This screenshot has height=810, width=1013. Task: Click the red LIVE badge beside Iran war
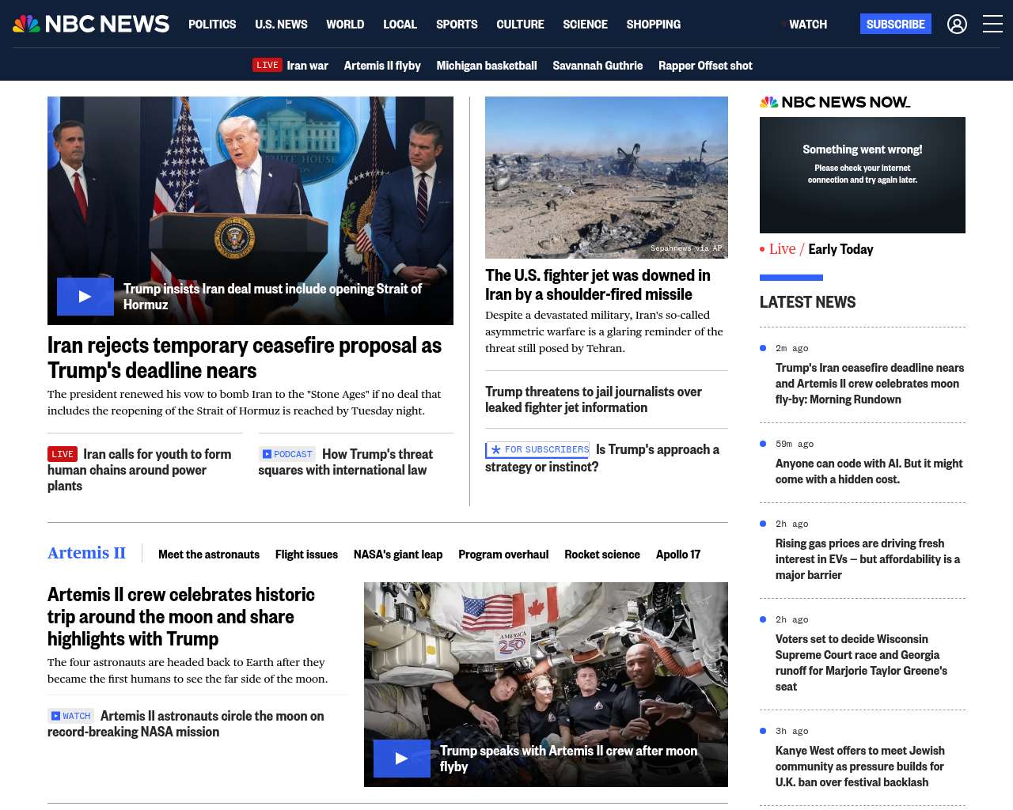click(267, 65)
